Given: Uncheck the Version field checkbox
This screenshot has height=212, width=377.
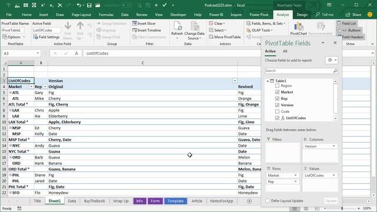Looking at the screenshot, I should (277, 105).
